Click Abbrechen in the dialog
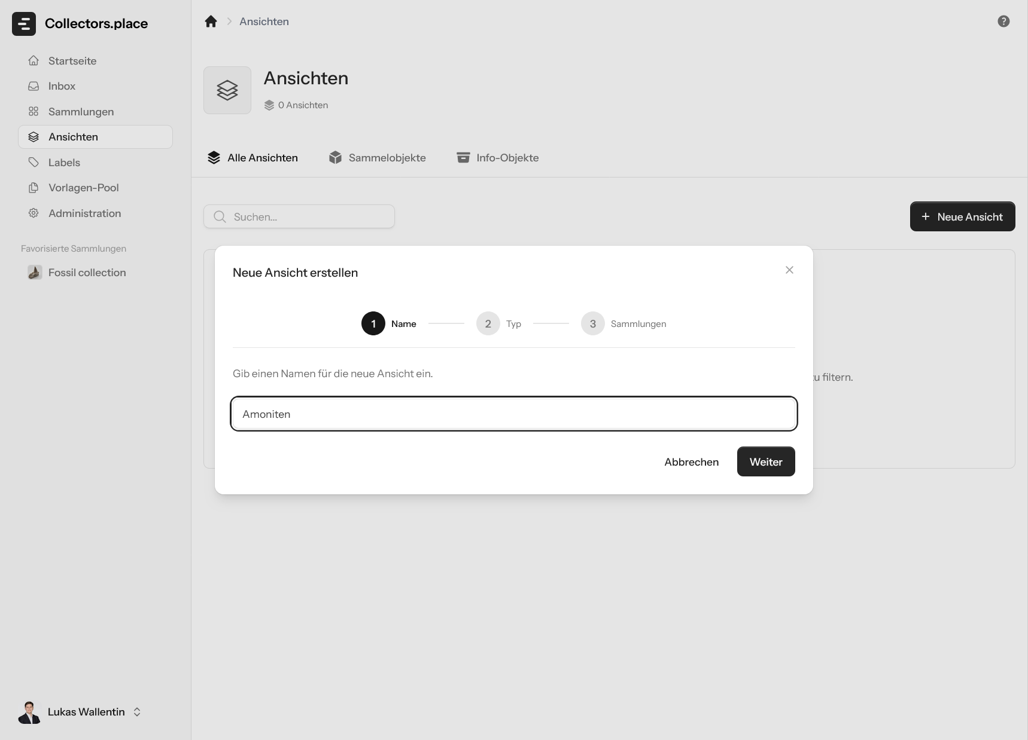1028x740 pixels. pos(692,461)
